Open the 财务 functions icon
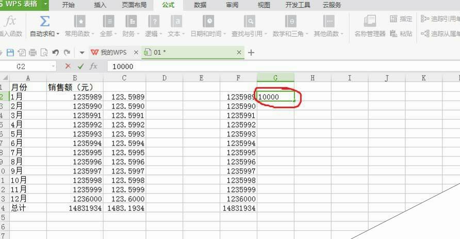The width and height of the screenshot is (460, 239). (x=131, y=21)
